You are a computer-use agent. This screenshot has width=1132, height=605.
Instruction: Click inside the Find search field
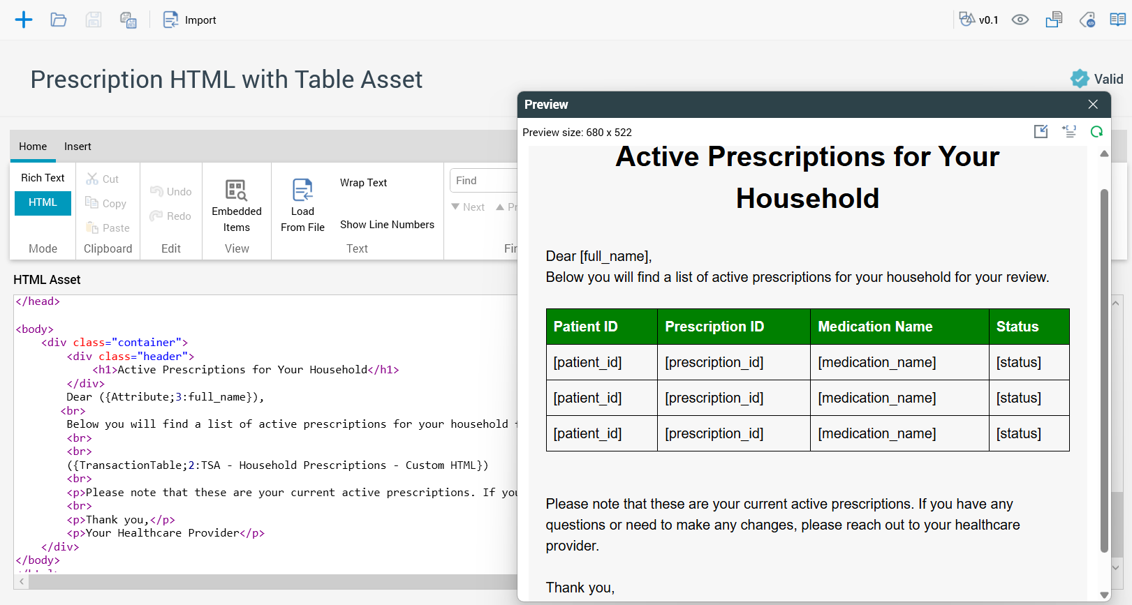(483, 181)
